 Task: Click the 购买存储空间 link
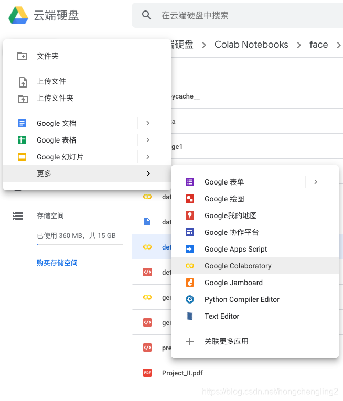coord(57,263)
